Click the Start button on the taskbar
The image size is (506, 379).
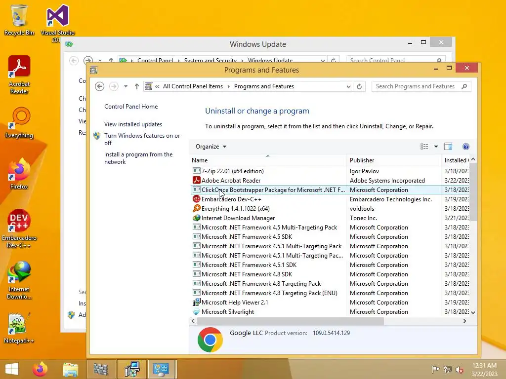tap(12, 369)
